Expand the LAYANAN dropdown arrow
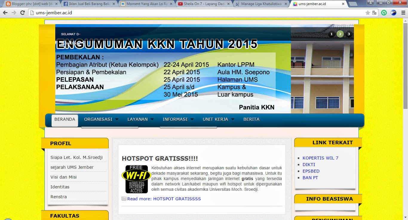408x220 pixels. (x=152, y=120)
